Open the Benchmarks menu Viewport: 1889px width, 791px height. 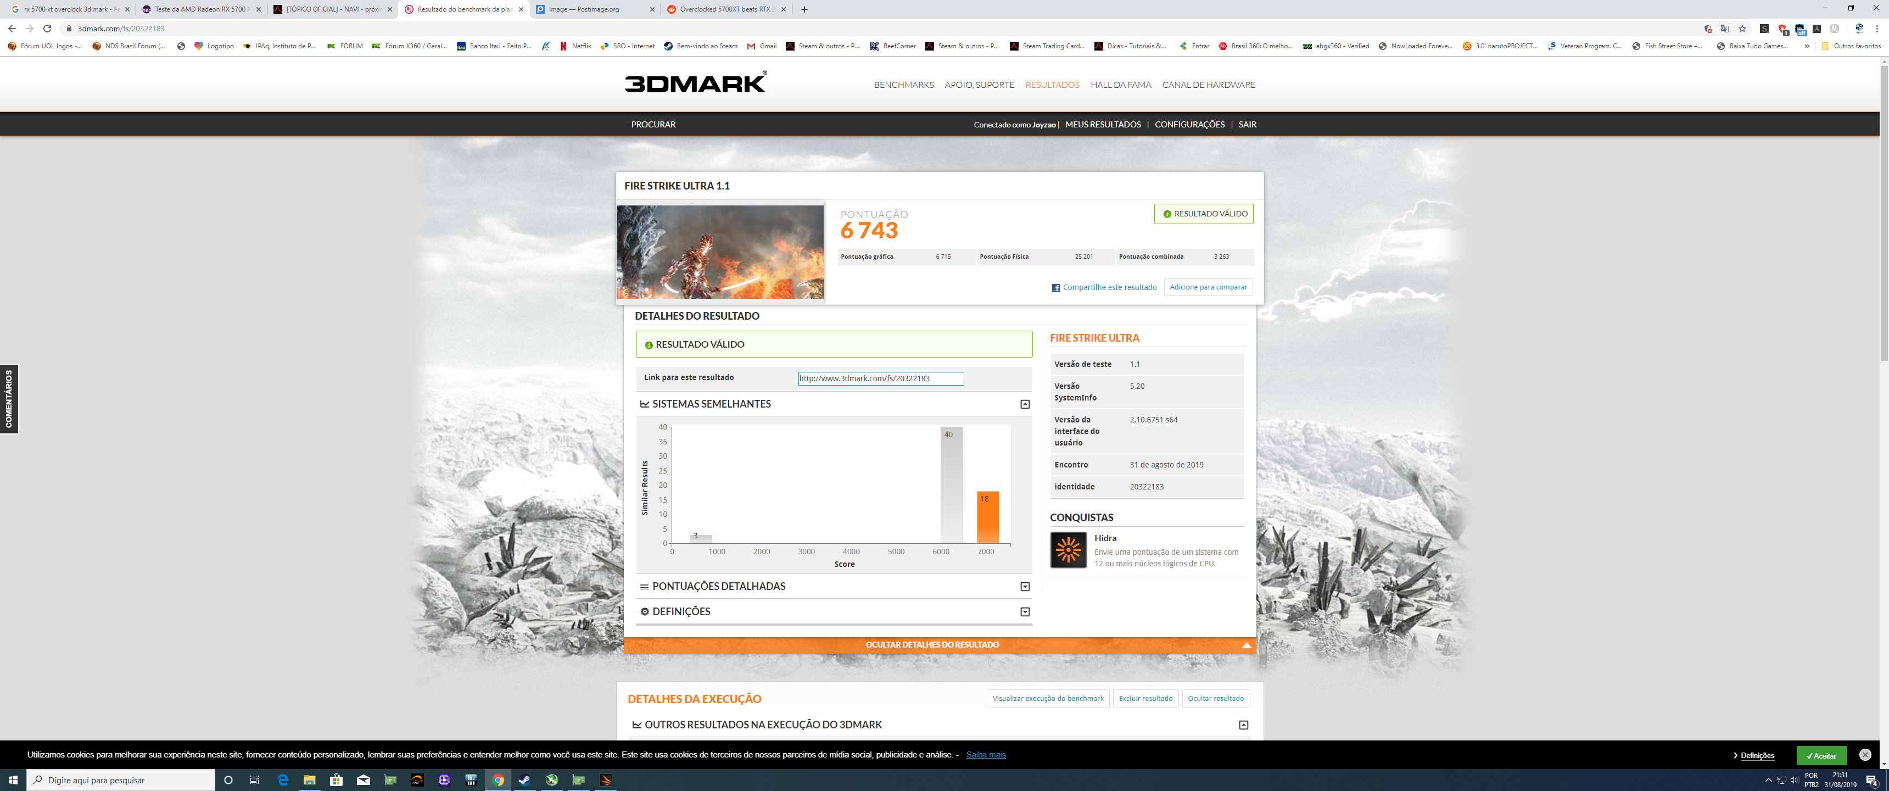[x=903, y=85]
